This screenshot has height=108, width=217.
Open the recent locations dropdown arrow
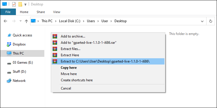[21, 21]
